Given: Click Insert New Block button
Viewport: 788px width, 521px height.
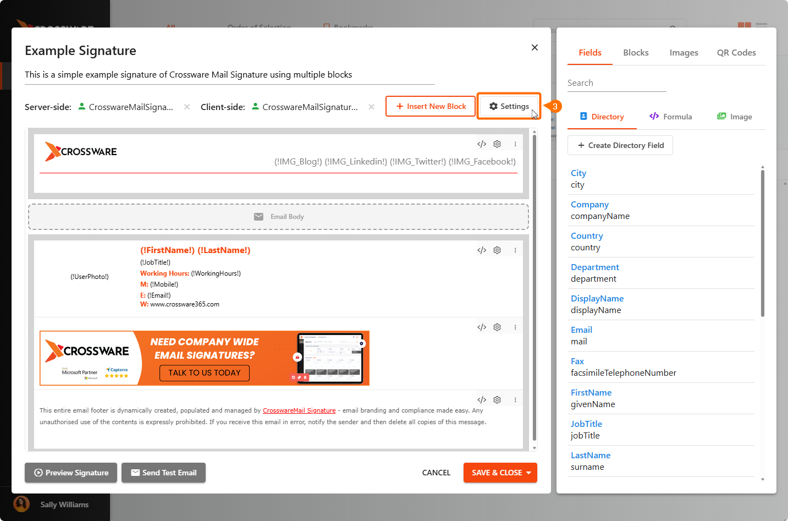Looking at the screenshot, I should tap(431, 106).
